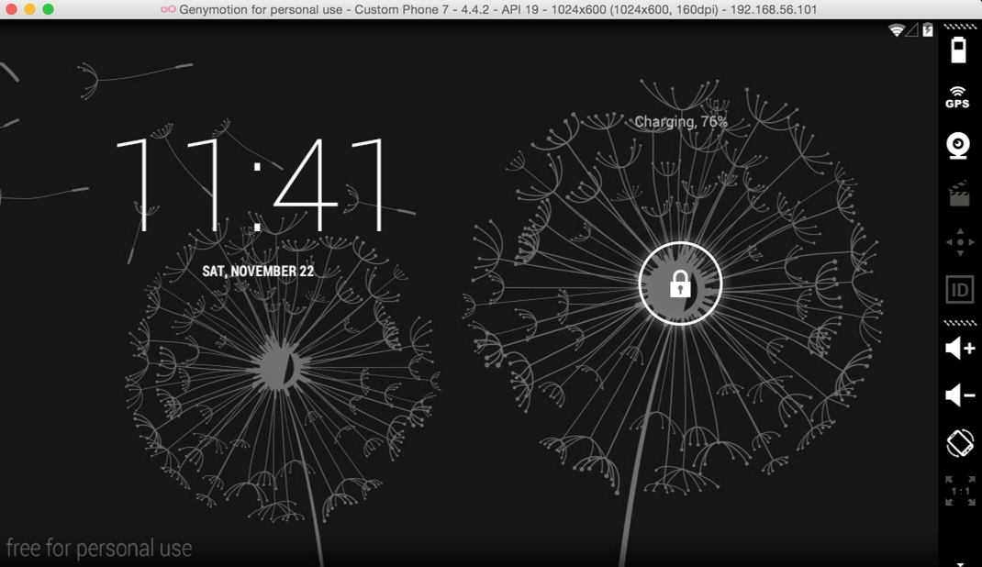Click the SAT, NOVEMBER 22 date text
Viewport: 982px width, 567px height.
click(x=258, y=272)
